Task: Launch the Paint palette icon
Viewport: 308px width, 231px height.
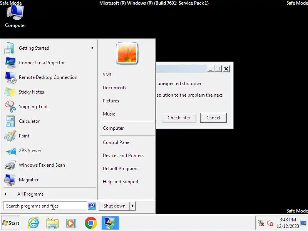Action: (10, 136)
